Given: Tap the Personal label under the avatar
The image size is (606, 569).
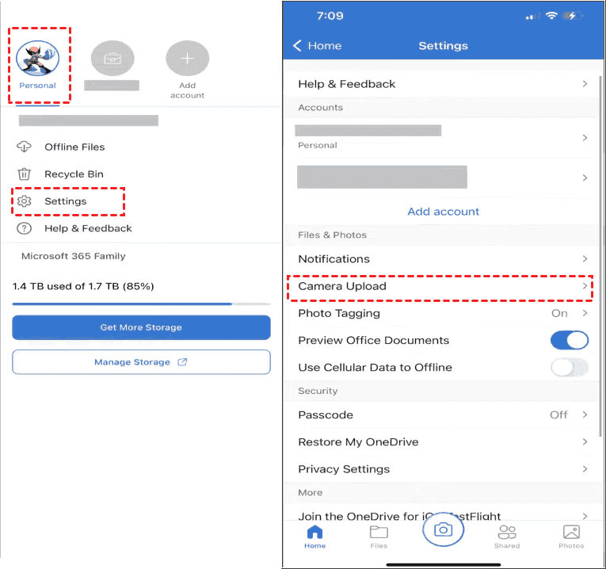Looking at the screenshot, I should coord(37,86).
